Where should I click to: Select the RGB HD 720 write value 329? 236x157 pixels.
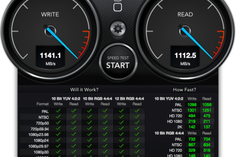(x=192, y=151)
